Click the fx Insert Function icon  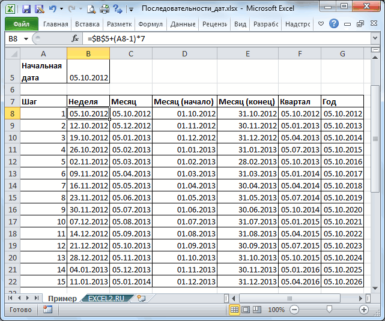74,38
